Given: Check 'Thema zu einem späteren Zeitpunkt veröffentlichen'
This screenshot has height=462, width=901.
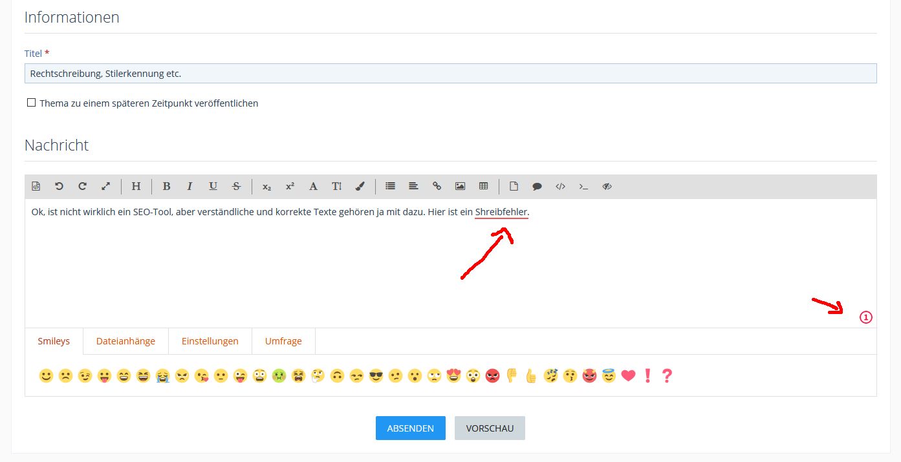Looking at the screenshot, I should (31, 103).
